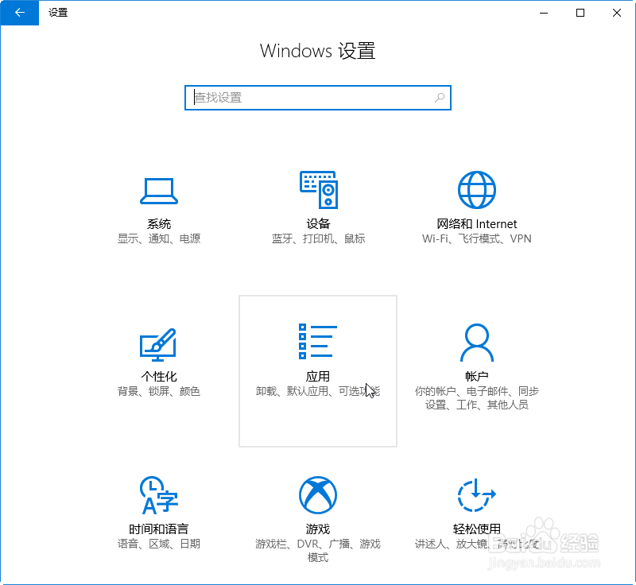Open the 游戏 Xbox icon
Viewport: 636px width, 585px height.
click(x=318, y=495)
